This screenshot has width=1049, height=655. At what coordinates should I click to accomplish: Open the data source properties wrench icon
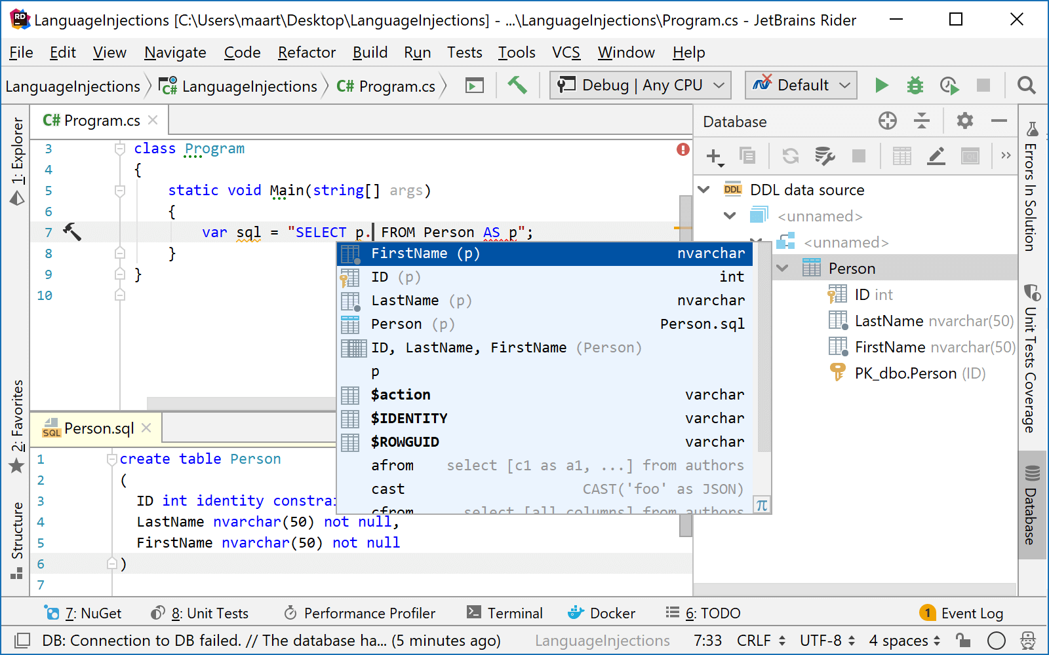[x=825, y=156]
